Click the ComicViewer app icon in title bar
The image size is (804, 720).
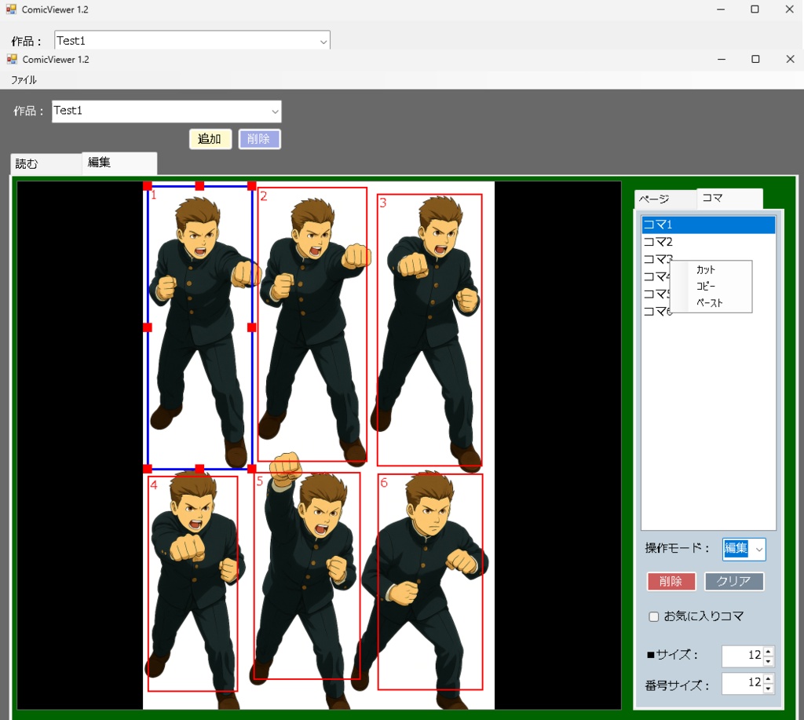coord(10,59)
